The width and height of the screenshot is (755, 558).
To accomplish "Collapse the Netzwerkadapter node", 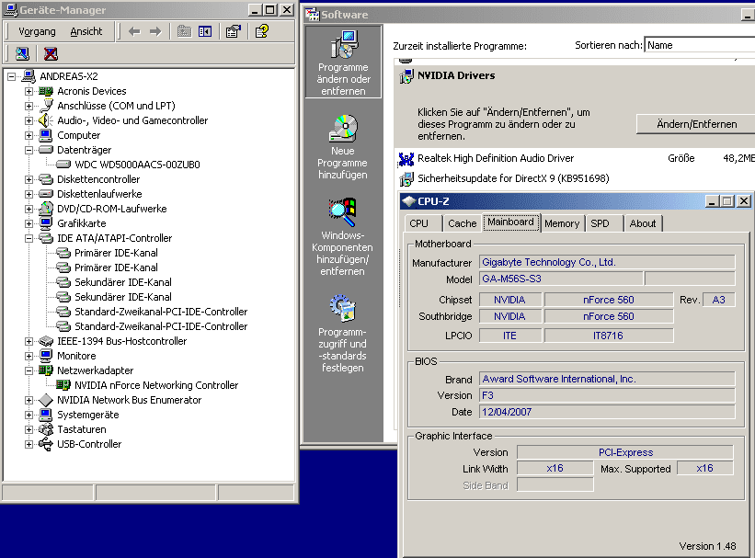I will [29, 370].
